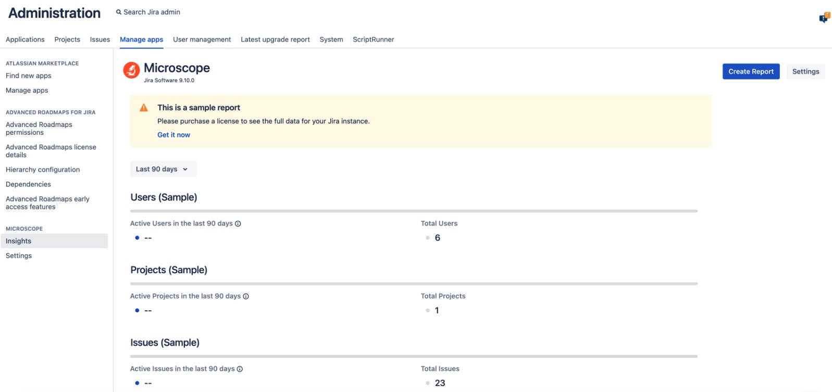Click the Settings button beside Create Report
Screen dimensions: 832x392
(x=805, y=71)
